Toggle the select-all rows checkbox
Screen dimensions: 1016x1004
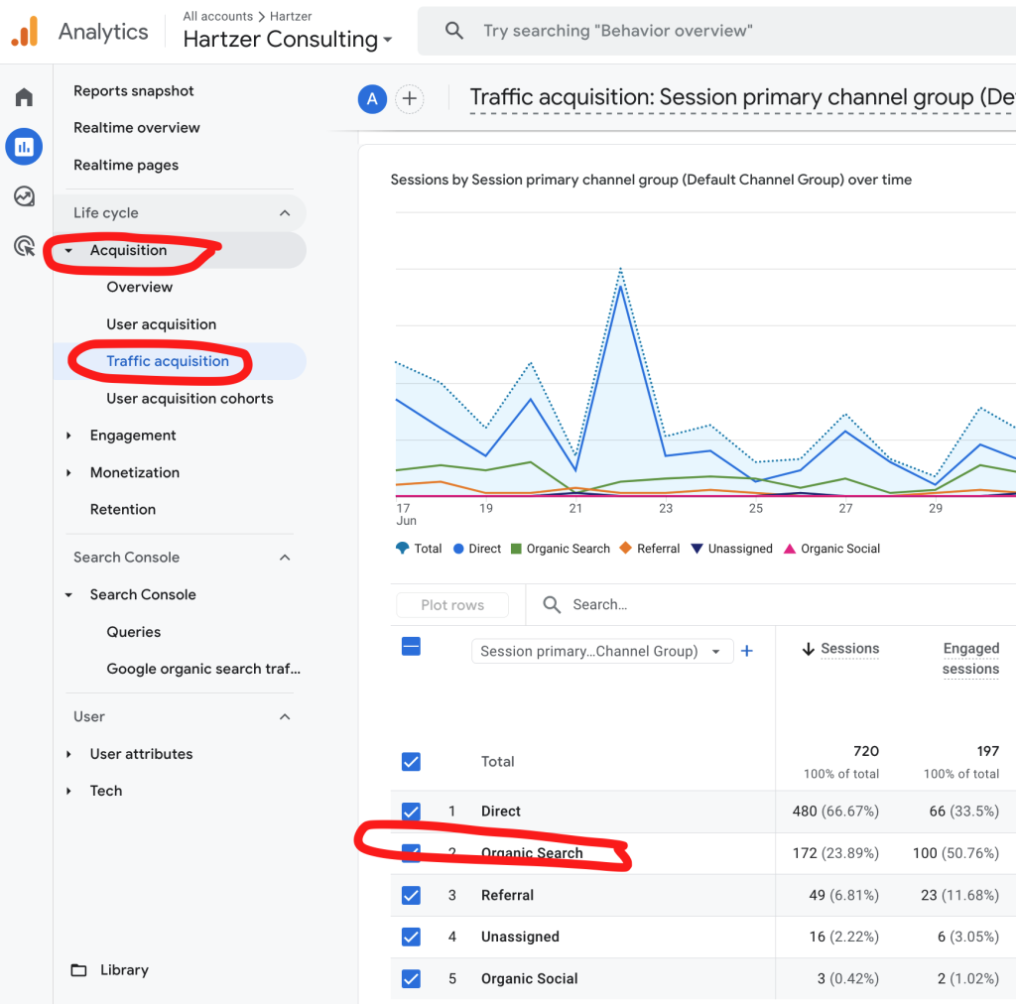[x=411, y=646]
